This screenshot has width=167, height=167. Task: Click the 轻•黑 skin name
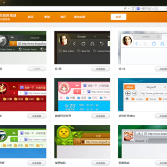pyautogui.click(x=58, y=69)
